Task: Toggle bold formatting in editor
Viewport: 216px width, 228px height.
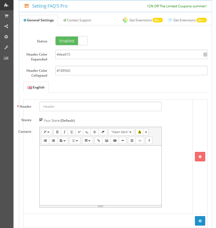Action: click(x=57, y=132)
